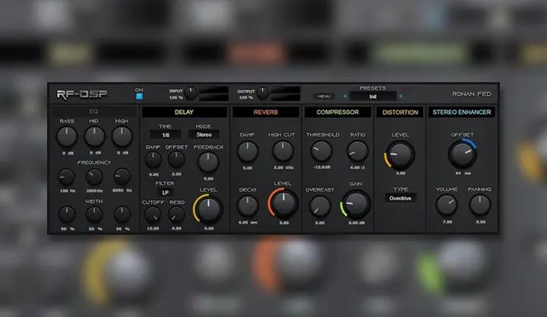Click the compressor OVEREASY knob
This screenshot has width=547, height=317.
pyautogui.click(x=320, y=206)
